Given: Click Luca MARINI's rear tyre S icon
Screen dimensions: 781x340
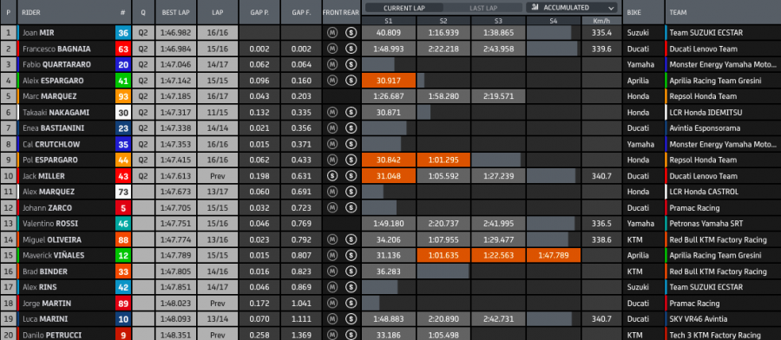Looking at the screenshot, I should tap(351, 319).
